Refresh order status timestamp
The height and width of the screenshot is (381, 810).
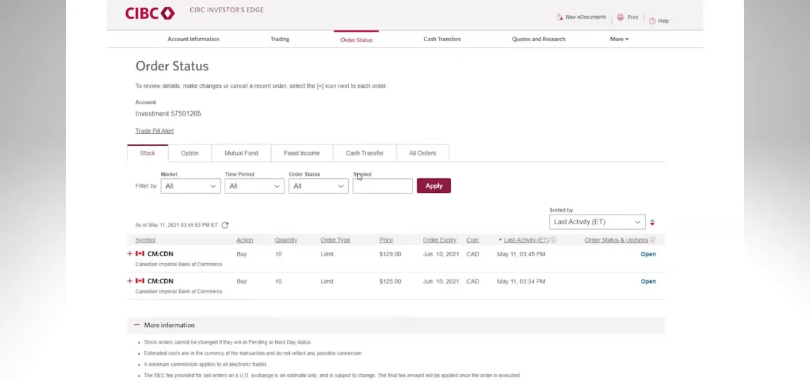coord(225,226)
